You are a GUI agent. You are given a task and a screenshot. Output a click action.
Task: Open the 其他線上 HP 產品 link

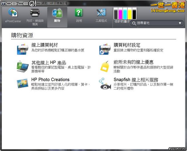(49, 63)
